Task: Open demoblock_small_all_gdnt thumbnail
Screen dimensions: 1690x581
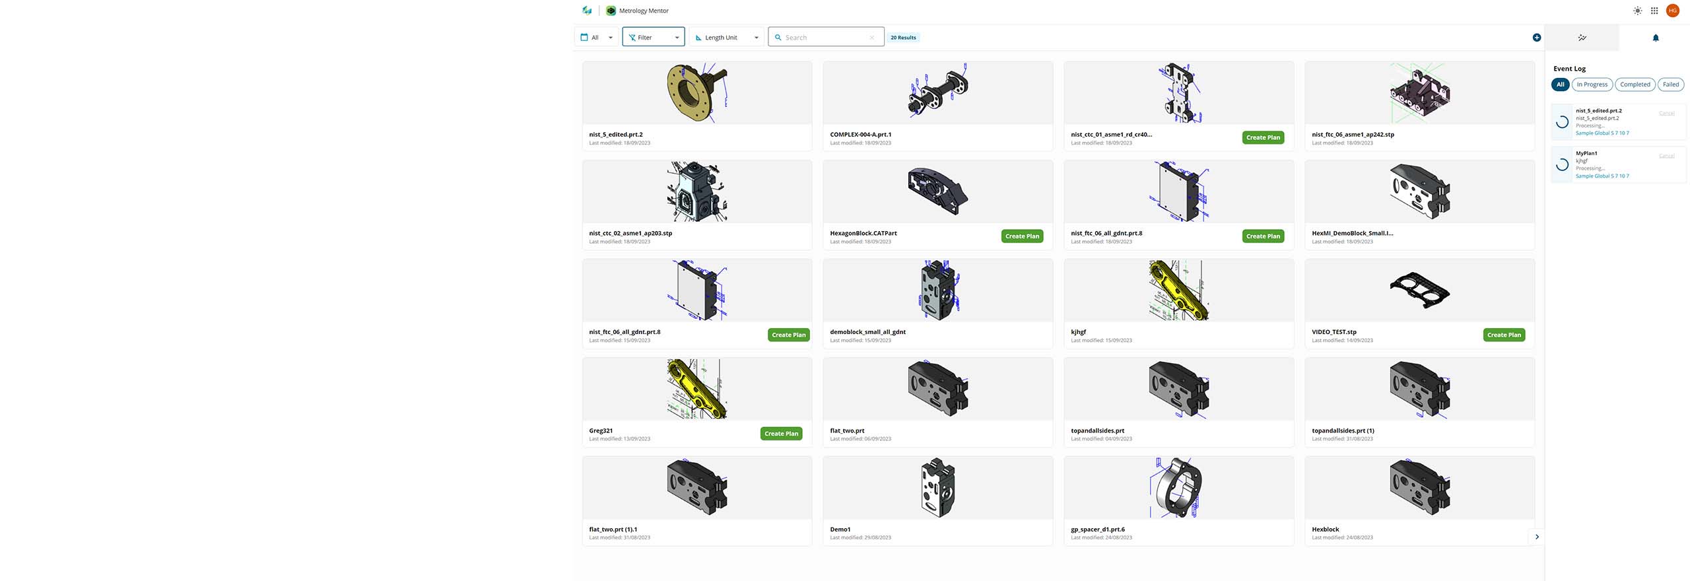Action: coord(938,290)
